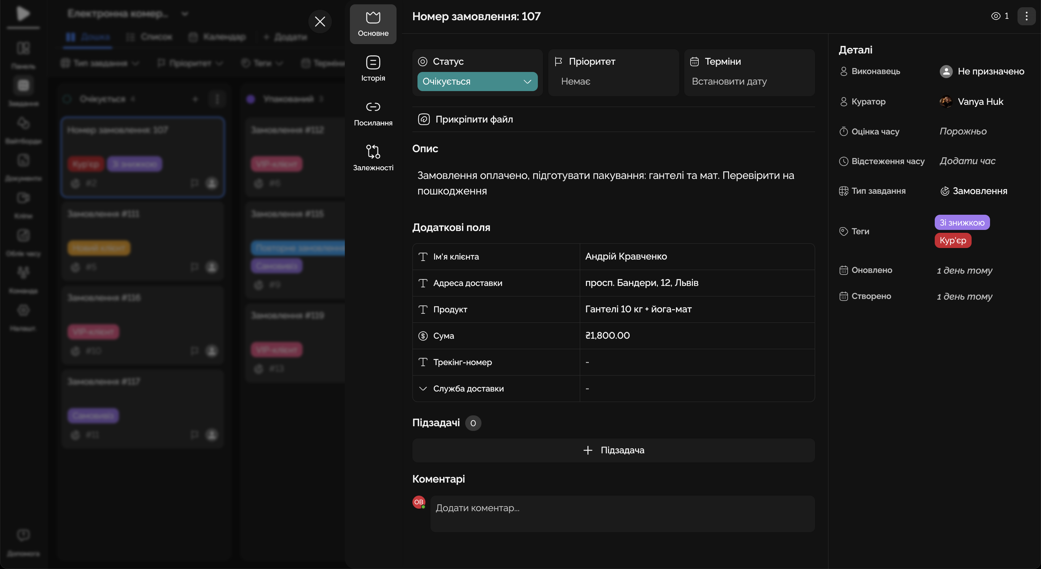Screen dimensions: 1041x569
Task: Click the Основне tab icon
Action: [373, 18]
